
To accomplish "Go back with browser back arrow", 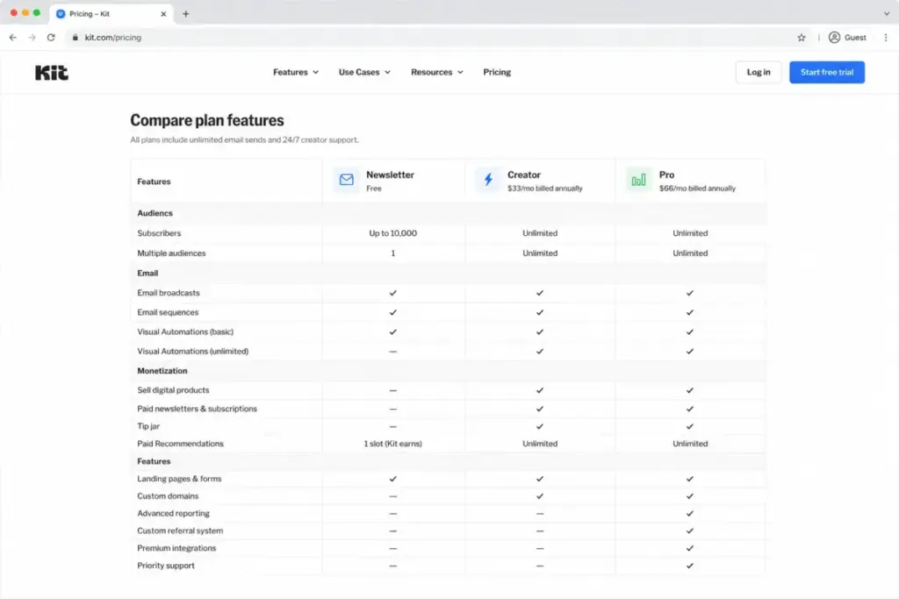I will [x=12, y=37].
